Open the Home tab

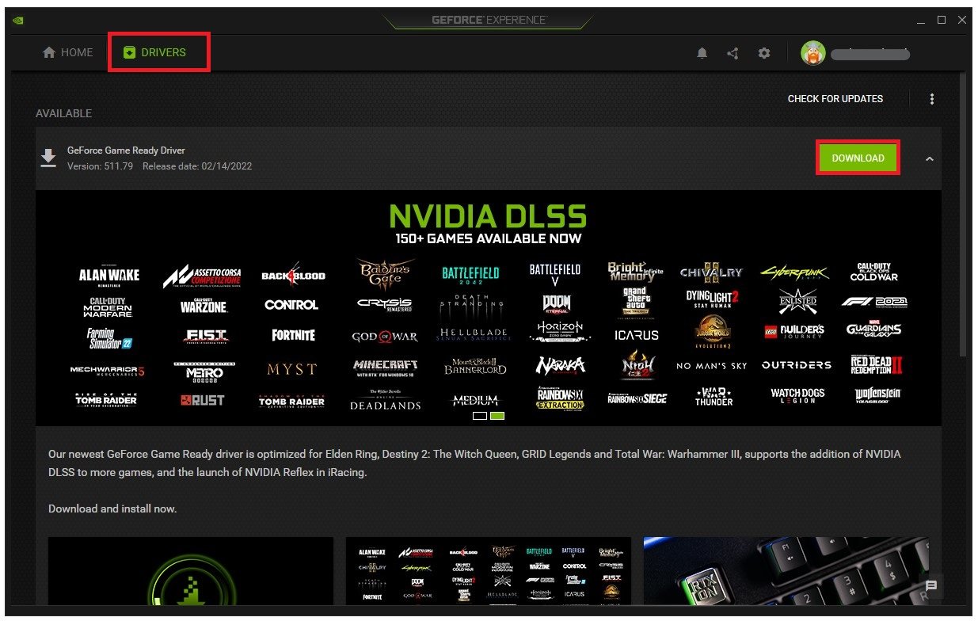tap(68, 52)
